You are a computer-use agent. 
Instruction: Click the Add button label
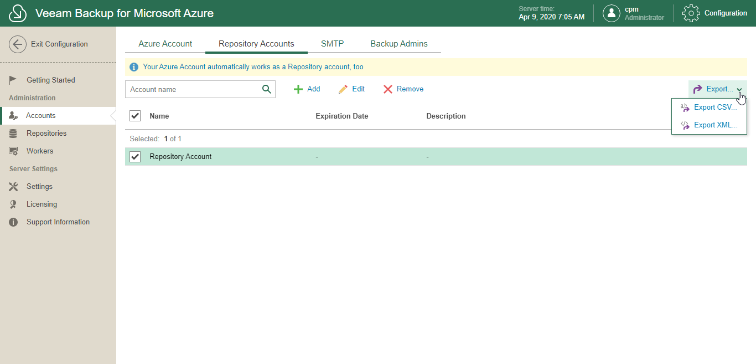pos(313,89)
